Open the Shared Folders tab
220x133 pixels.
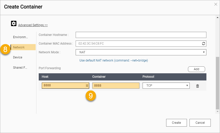[20, 68]
